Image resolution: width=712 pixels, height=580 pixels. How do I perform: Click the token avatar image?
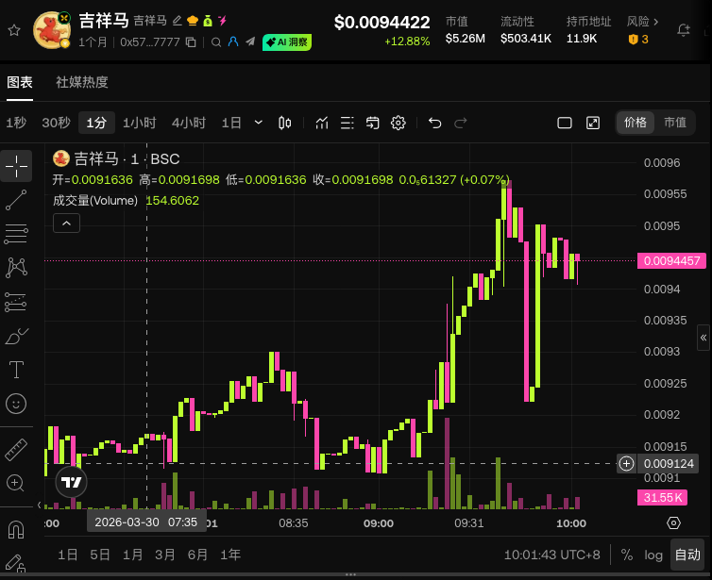pyautogui.click(x=52, y=30)
